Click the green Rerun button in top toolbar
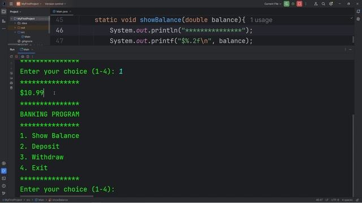 (x=287, y=4)
